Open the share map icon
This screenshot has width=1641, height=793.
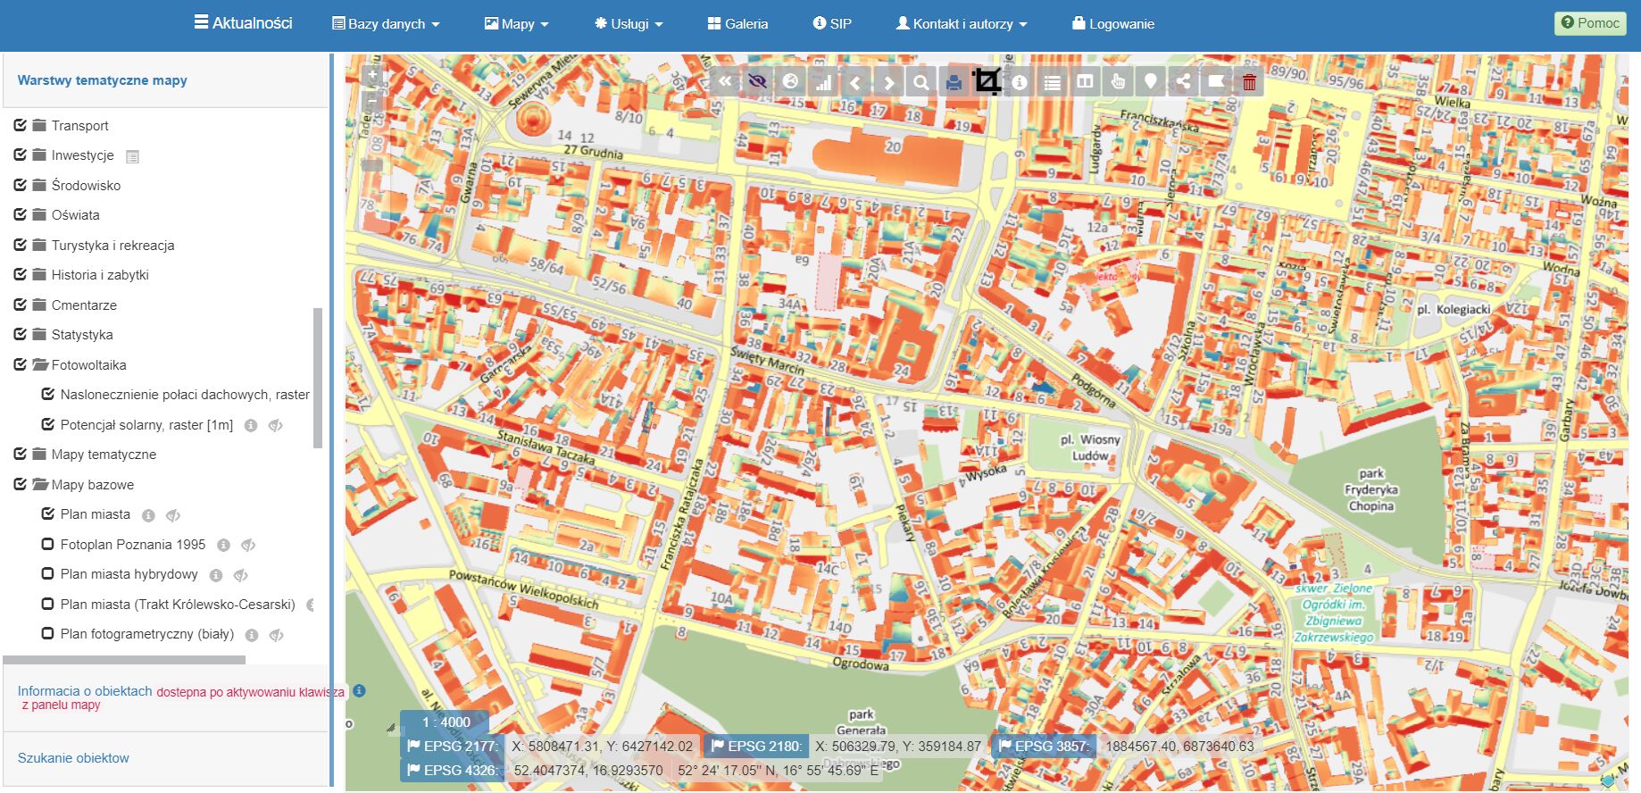[1183, 82]
